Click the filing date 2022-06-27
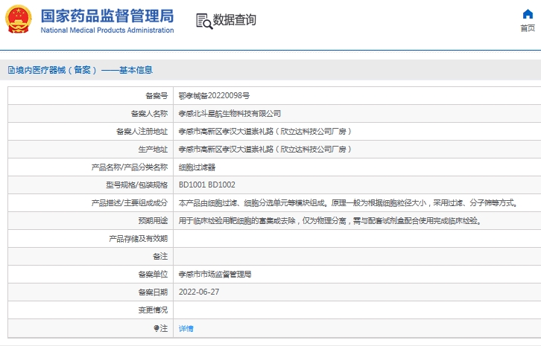 [x=199, y=292]
